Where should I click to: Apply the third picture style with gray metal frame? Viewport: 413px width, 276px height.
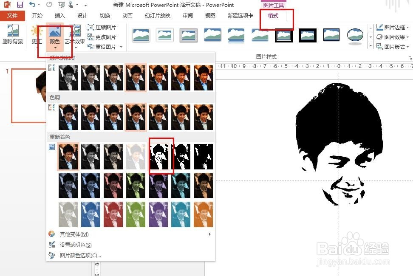(x=189, y=35)
